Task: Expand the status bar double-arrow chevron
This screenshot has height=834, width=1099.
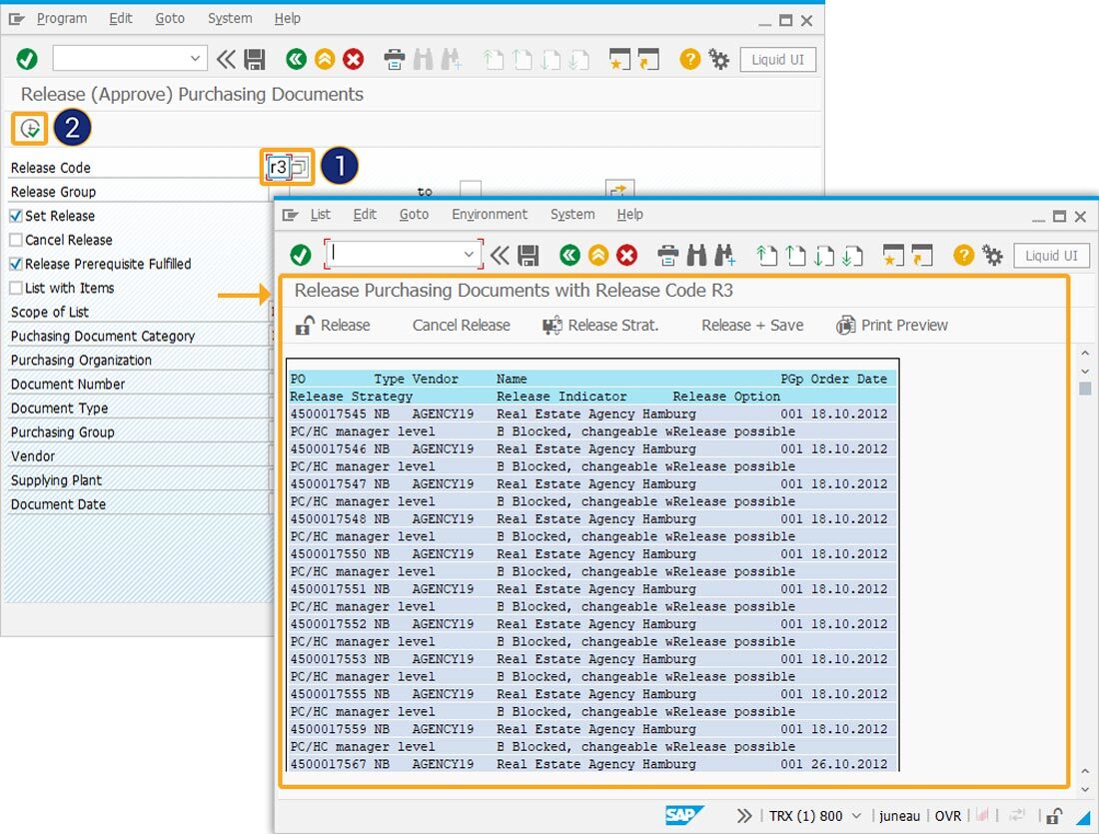Action: point(743,816)
